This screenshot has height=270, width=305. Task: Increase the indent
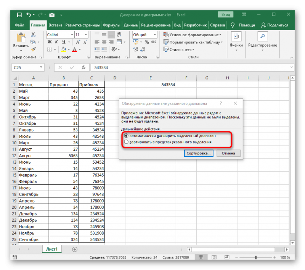tap(104, 49)
